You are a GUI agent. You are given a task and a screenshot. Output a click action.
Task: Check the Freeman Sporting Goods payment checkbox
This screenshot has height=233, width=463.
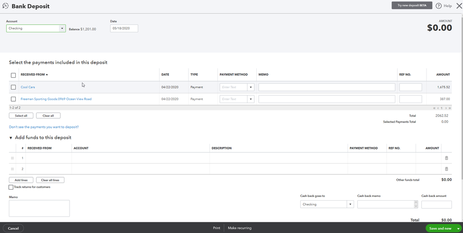[x=13, y=99]
